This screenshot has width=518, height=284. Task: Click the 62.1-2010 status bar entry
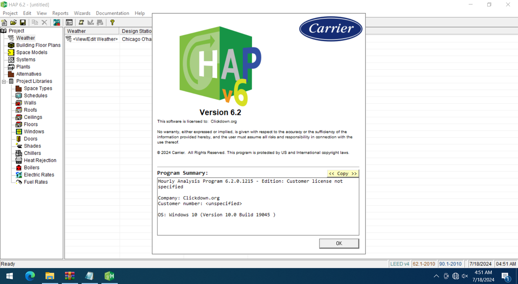tap(424, 264)
